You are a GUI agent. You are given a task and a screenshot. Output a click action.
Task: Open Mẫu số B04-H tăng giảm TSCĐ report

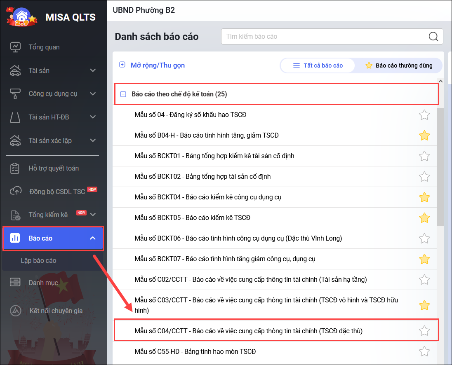pos(207,135)
